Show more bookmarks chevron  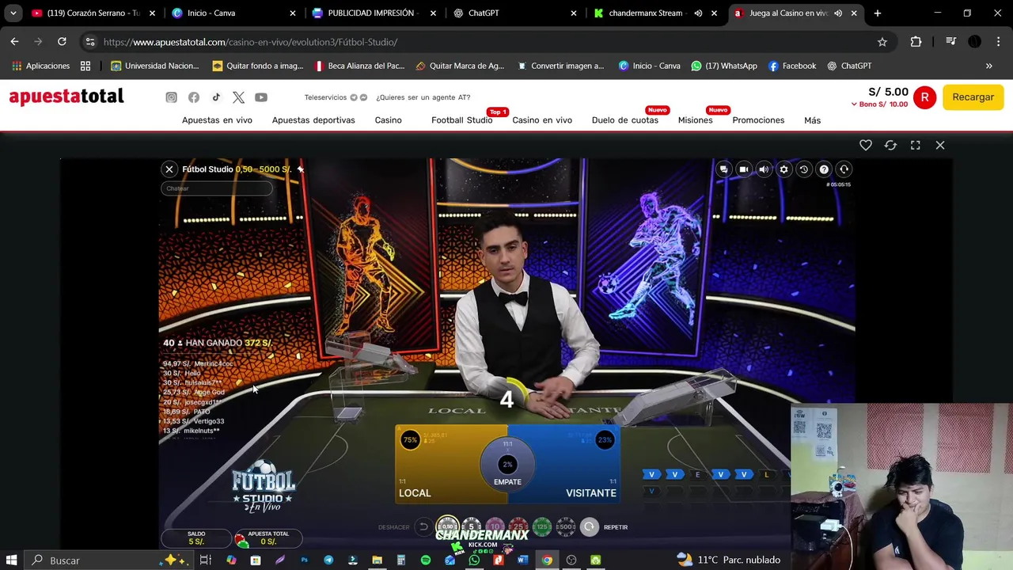(x=988, y=66)
